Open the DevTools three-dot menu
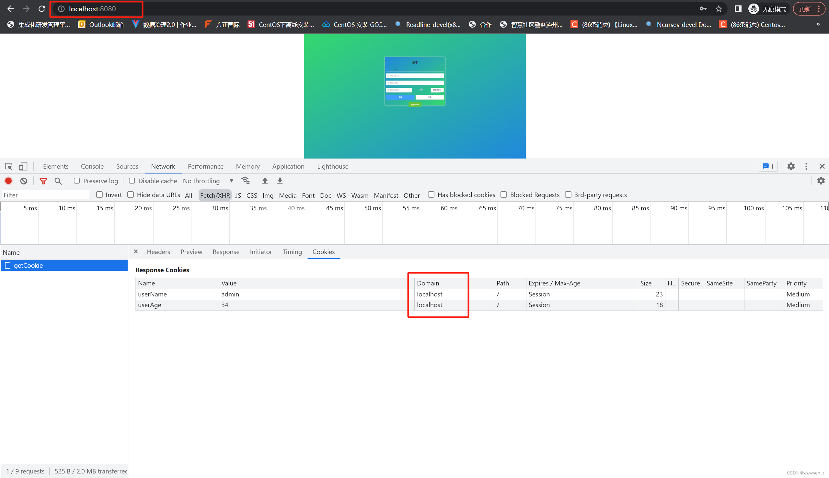829x478 pixels. (x=806, y=166)
